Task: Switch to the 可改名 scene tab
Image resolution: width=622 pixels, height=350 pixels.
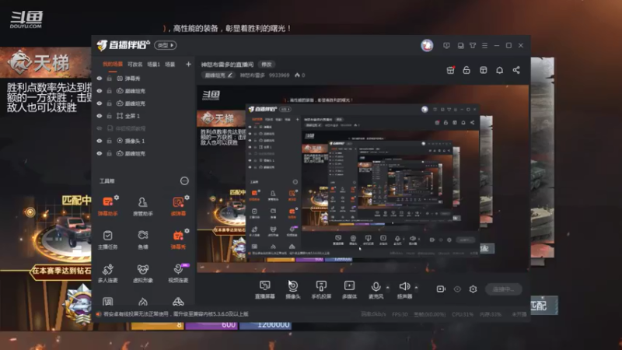Action: [x=135, y=65]
